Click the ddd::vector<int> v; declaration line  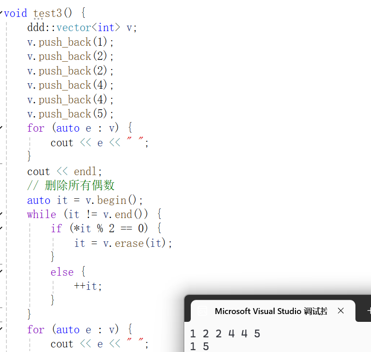(x=82, y=28)
